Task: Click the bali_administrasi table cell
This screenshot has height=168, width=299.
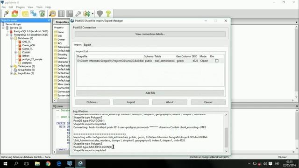Action: tap(165, 61)
